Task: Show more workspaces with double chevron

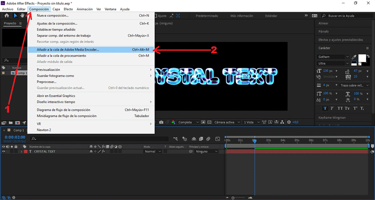Action: pyautogui.click(x=306, y=15)
